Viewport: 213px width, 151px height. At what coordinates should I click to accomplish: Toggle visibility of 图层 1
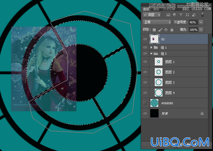coord(145,62)
